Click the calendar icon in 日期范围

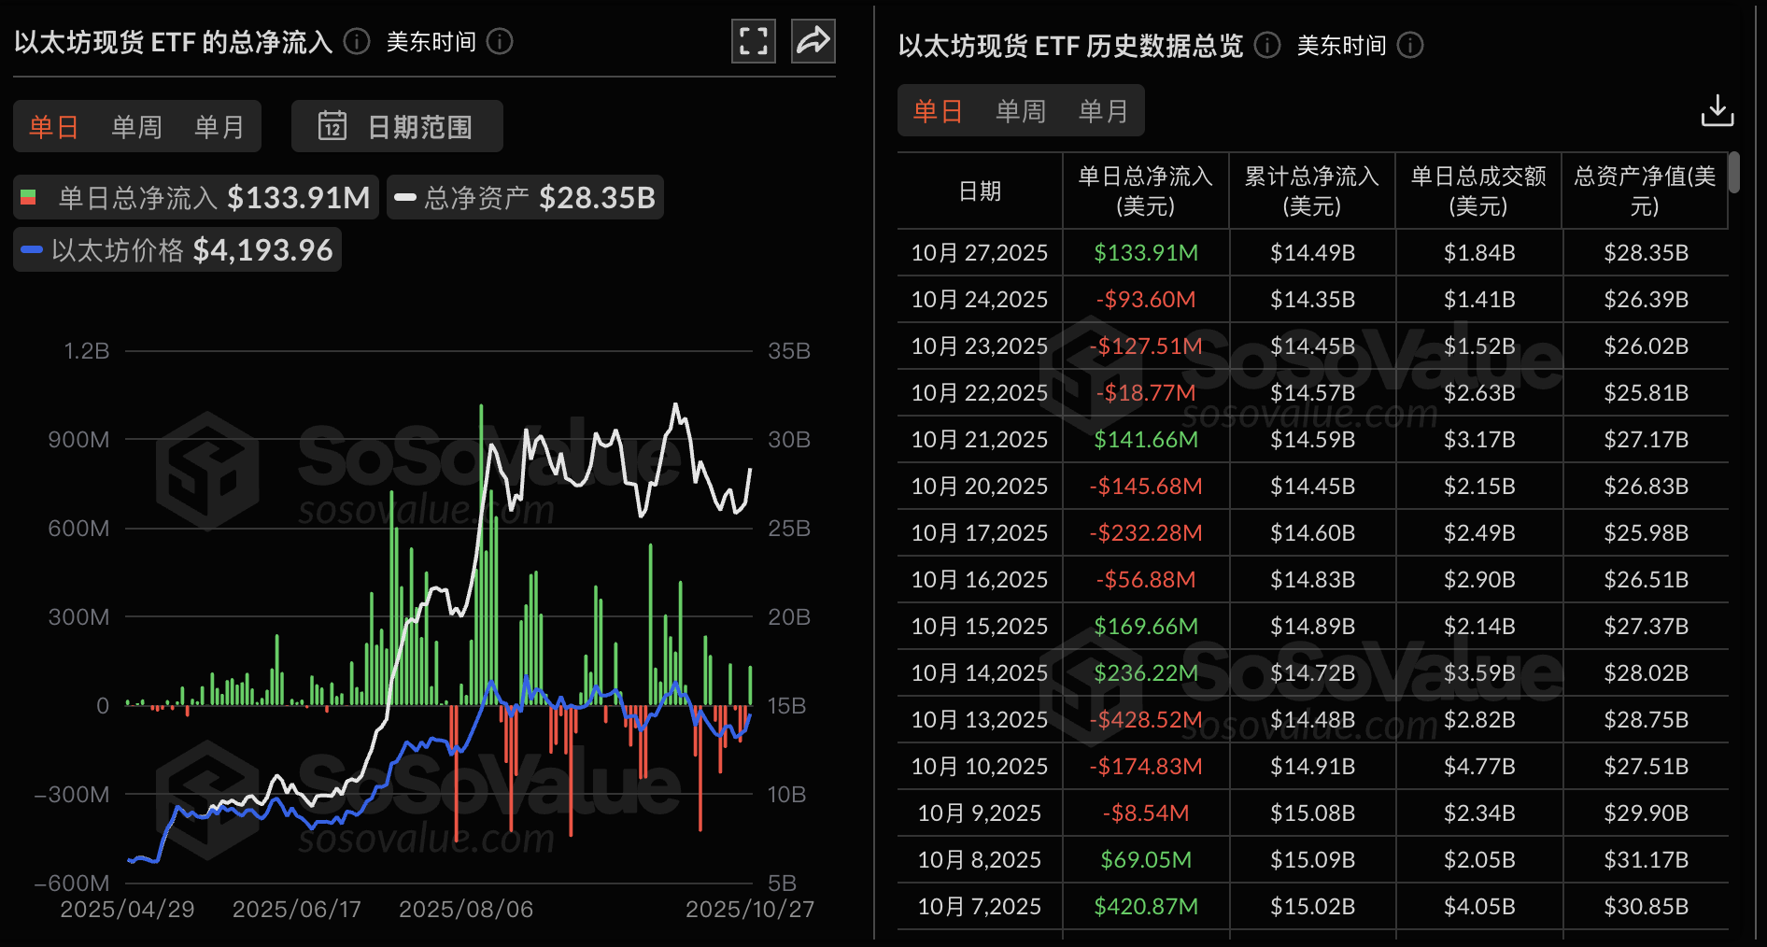point(332,126)
